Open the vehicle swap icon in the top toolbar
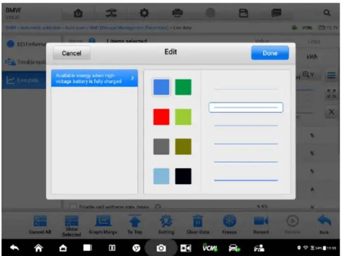 pyautogui.click(x=111, y=13)
